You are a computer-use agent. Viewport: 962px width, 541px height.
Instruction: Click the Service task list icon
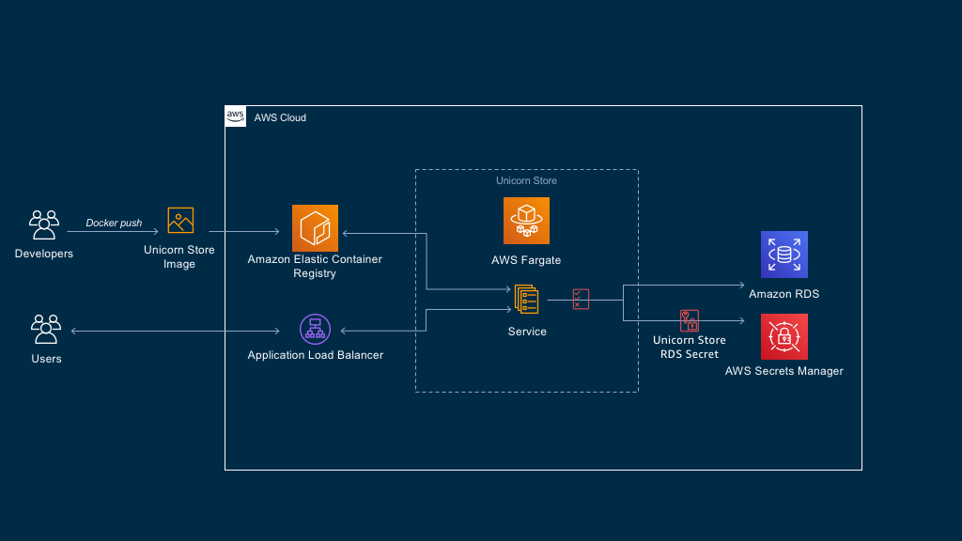pos(526,300)
